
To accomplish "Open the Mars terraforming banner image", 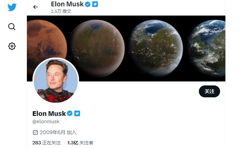I will pos(126,48).
